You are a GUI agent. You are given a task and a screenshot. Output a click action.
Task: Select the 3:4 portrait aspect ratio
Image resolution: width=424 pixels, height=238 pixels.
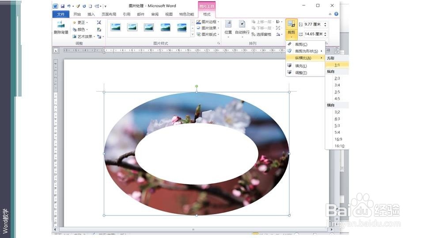click(337, 85)
